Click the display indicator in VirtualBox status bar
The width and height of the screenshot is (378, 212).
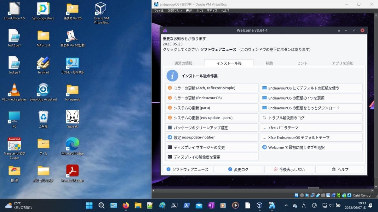328,195
